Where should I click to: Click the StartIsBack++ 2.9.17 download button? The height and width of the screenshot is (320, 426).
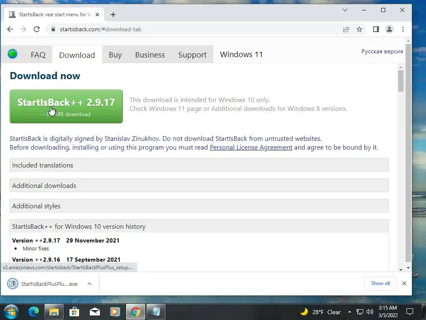[x=66, y=106]
